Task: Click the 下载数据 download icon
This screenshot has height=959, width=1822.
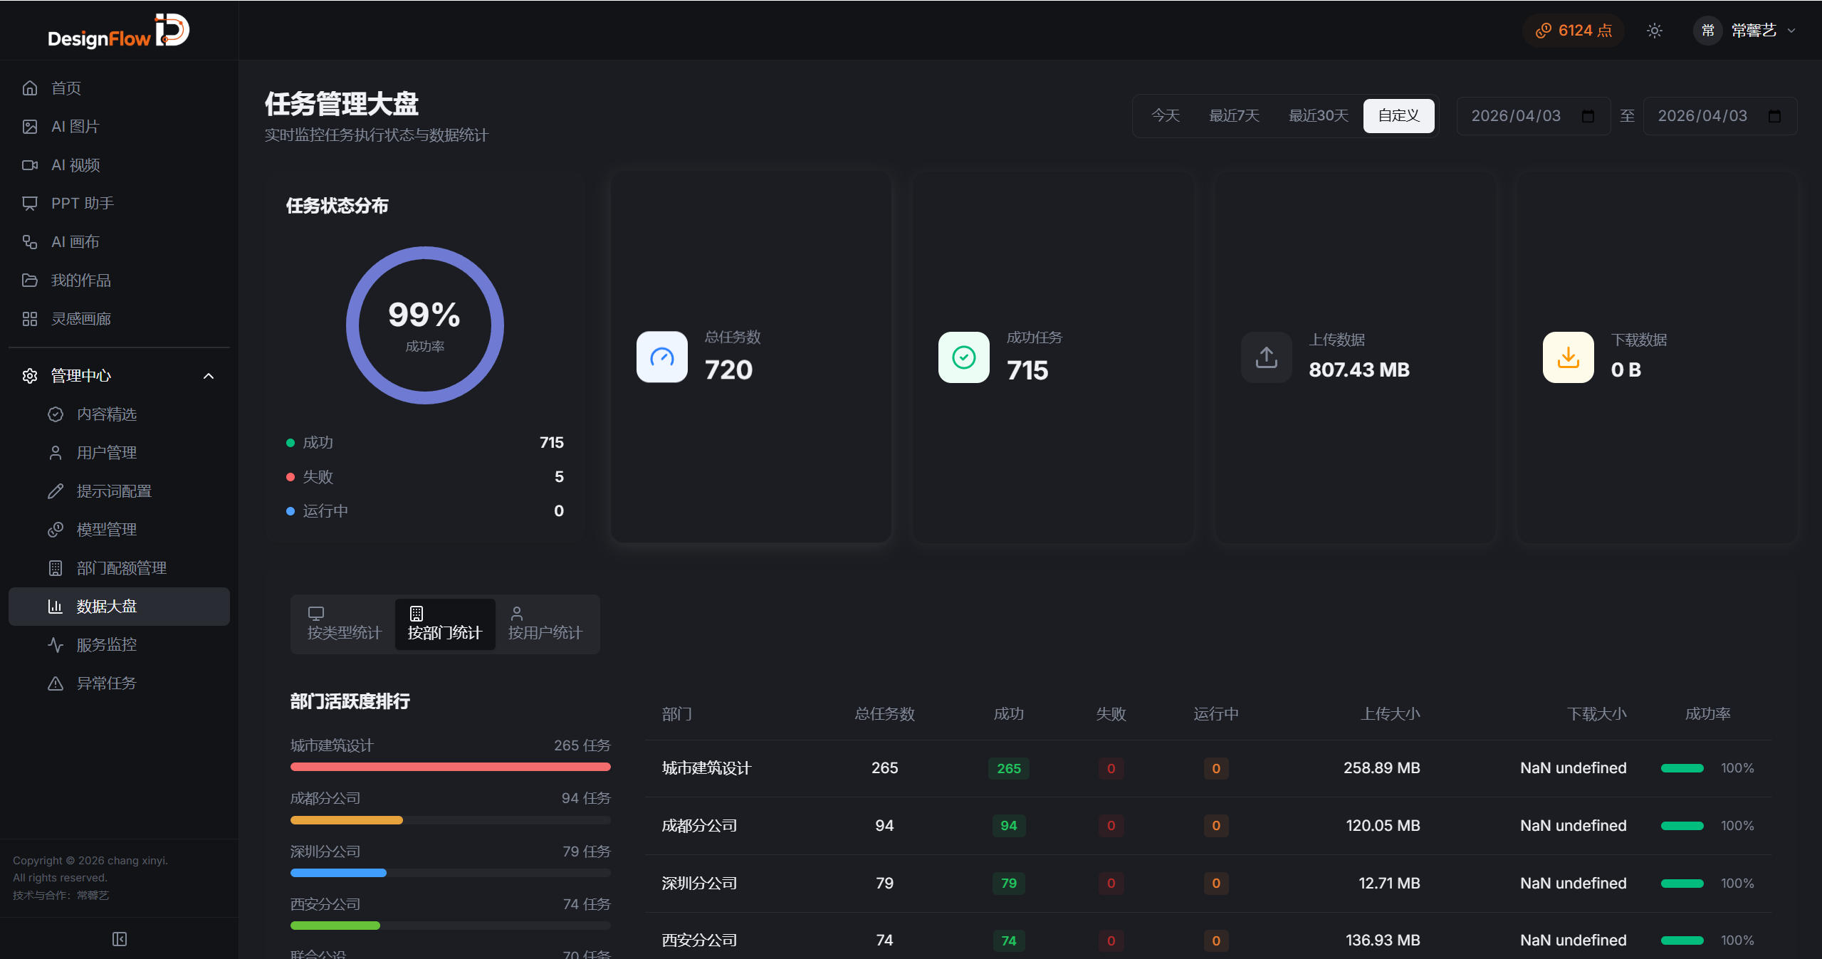Action: click(x=1568, y=357)
